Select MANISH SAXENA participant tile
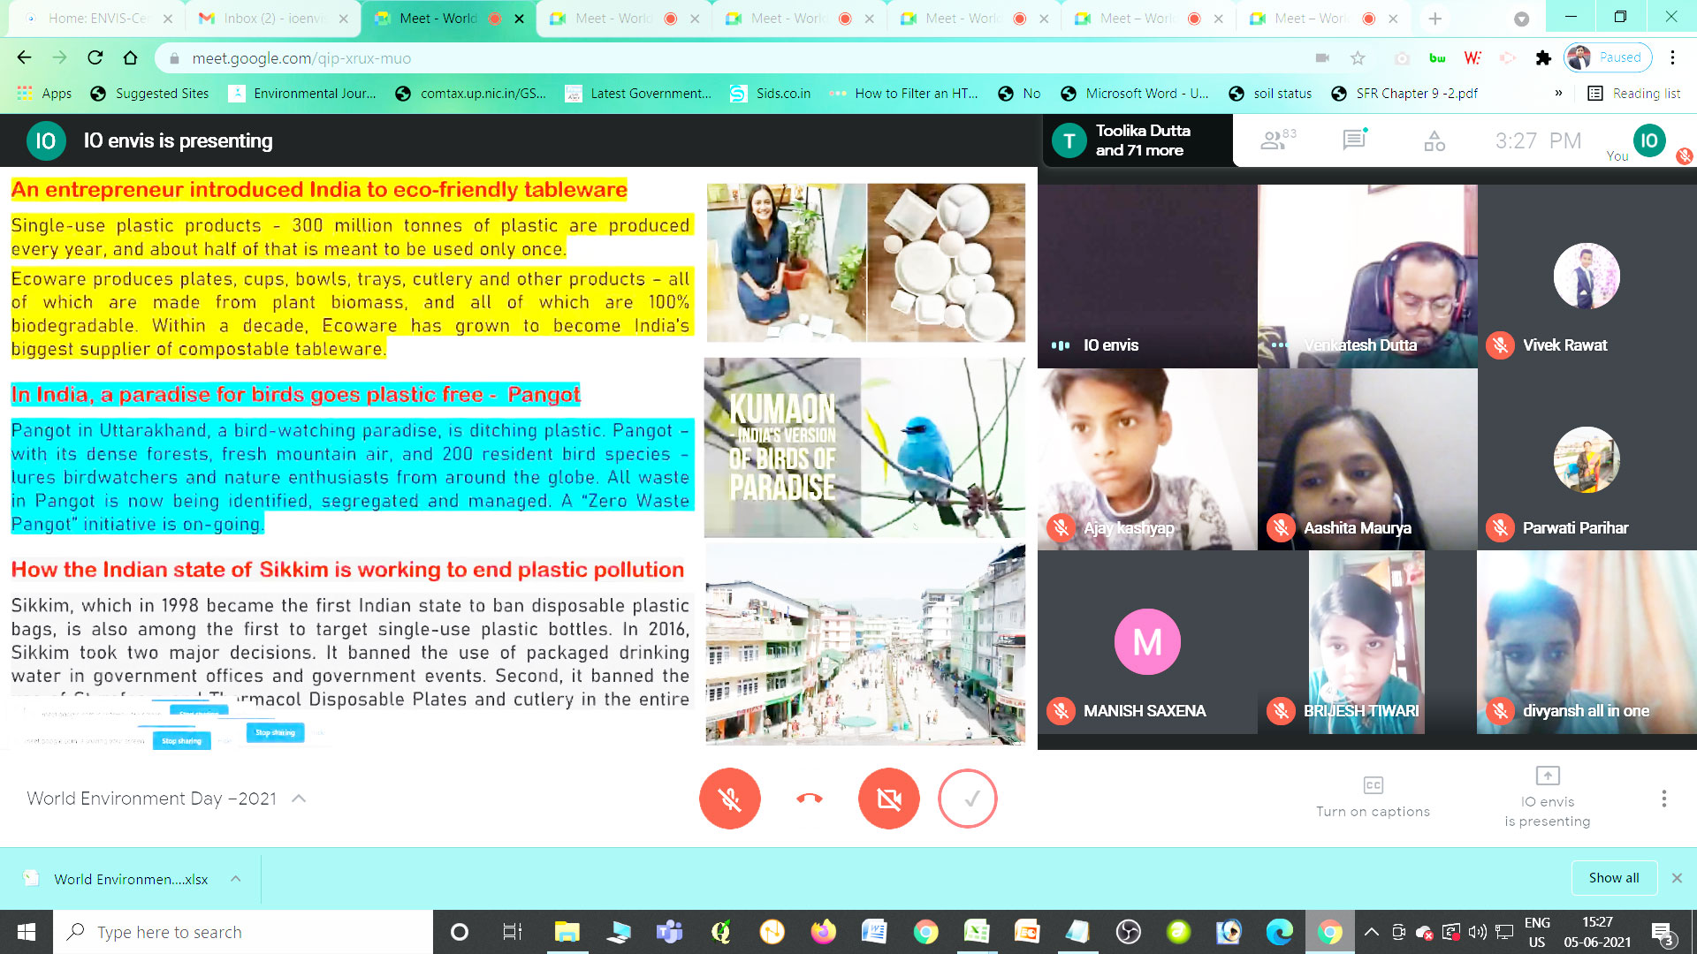The width and height of the screenshot is (1697, 954). click(x=1147, y=642)
